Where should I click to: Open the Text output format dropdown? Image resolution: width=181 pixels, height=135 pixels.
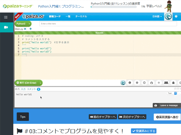point(172,93)
